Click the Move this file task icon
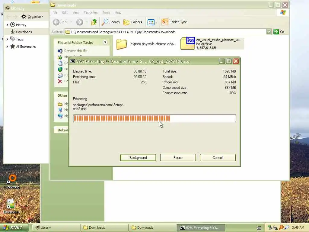Screen dimensions: 309x232 [60, 57]
